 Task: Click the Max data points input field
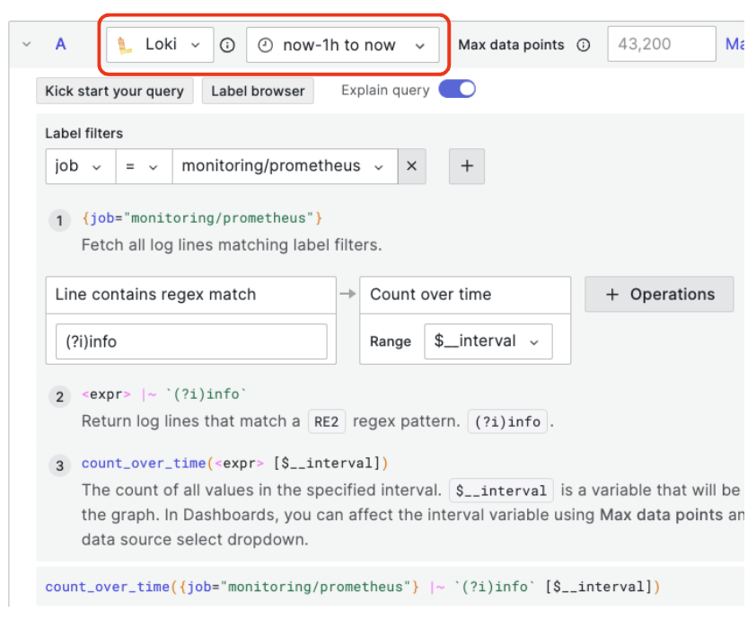pyautogui.click(x=661, y=45)
